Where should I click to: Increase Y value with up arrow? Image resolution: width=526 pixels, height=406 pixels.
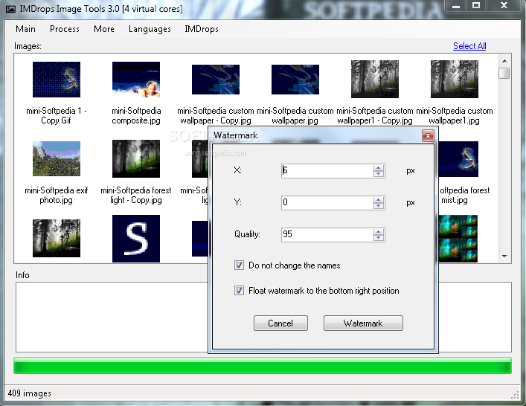click(379, 199)
